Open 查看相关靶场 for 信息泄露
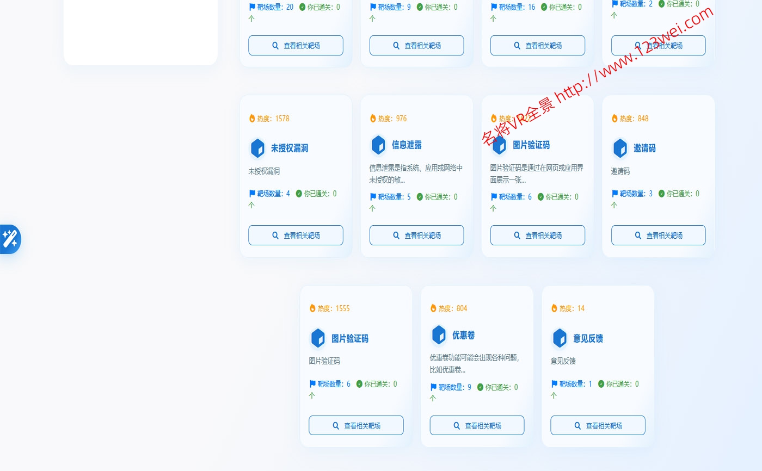 click(416, 236)
